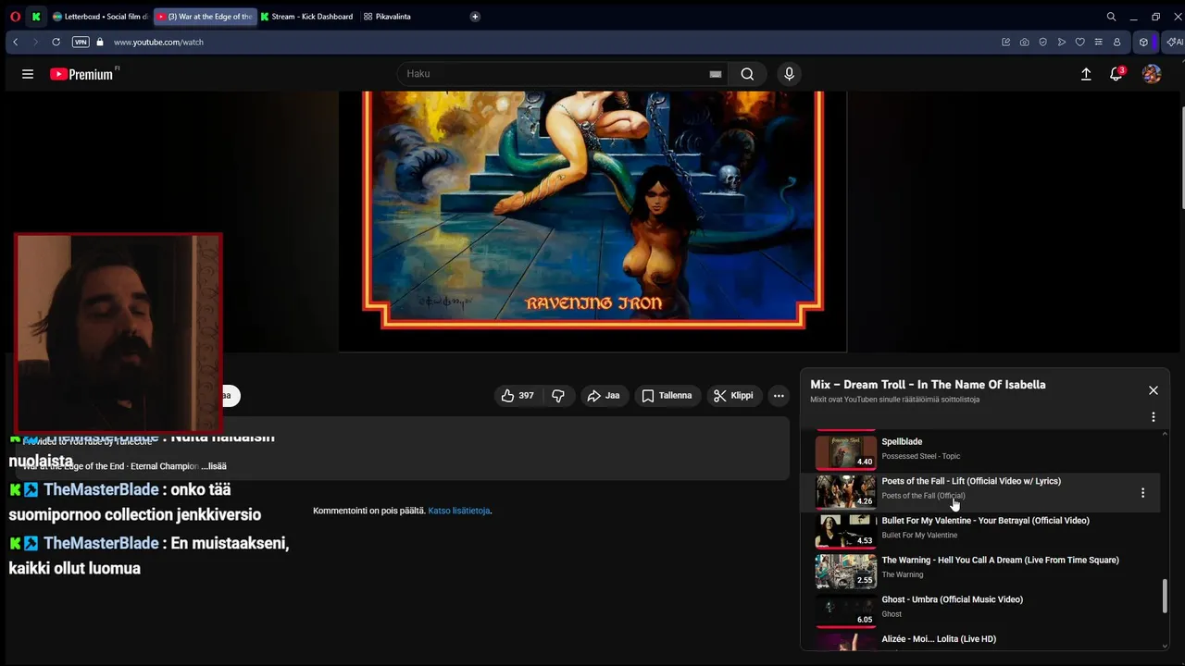Go back with the browser back arrow
Image resolution: width=1185 pixels, height=666 pixels.
tap(15, 42)
